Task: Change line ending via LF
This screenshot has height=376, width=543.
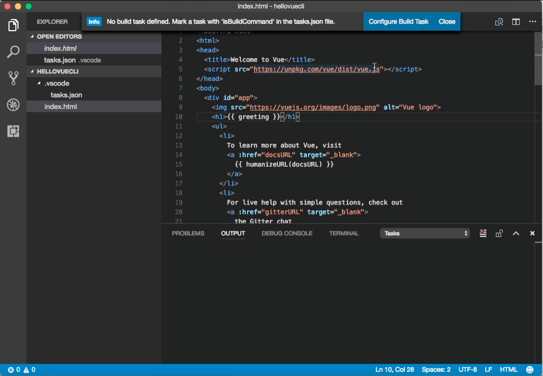Action: pyautogui.click(x=488, y=370)
